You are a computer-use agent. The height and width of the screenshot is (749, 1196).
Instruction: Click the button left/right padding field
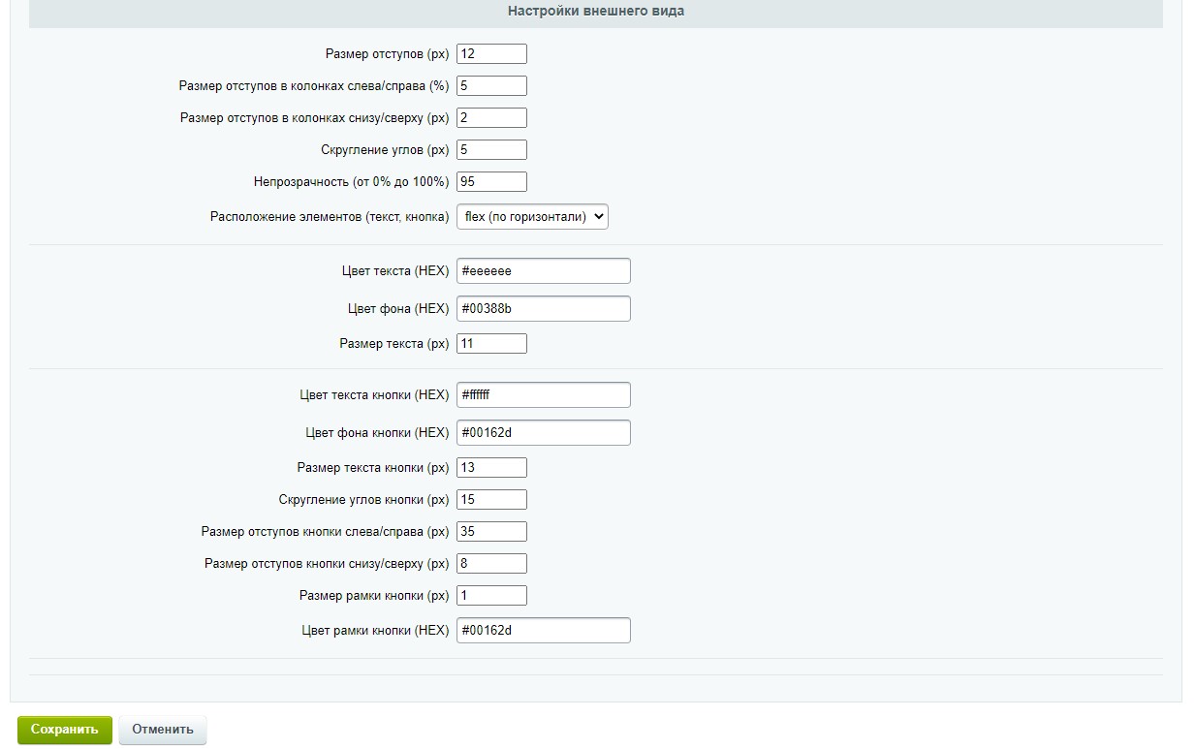click(491, 532)
